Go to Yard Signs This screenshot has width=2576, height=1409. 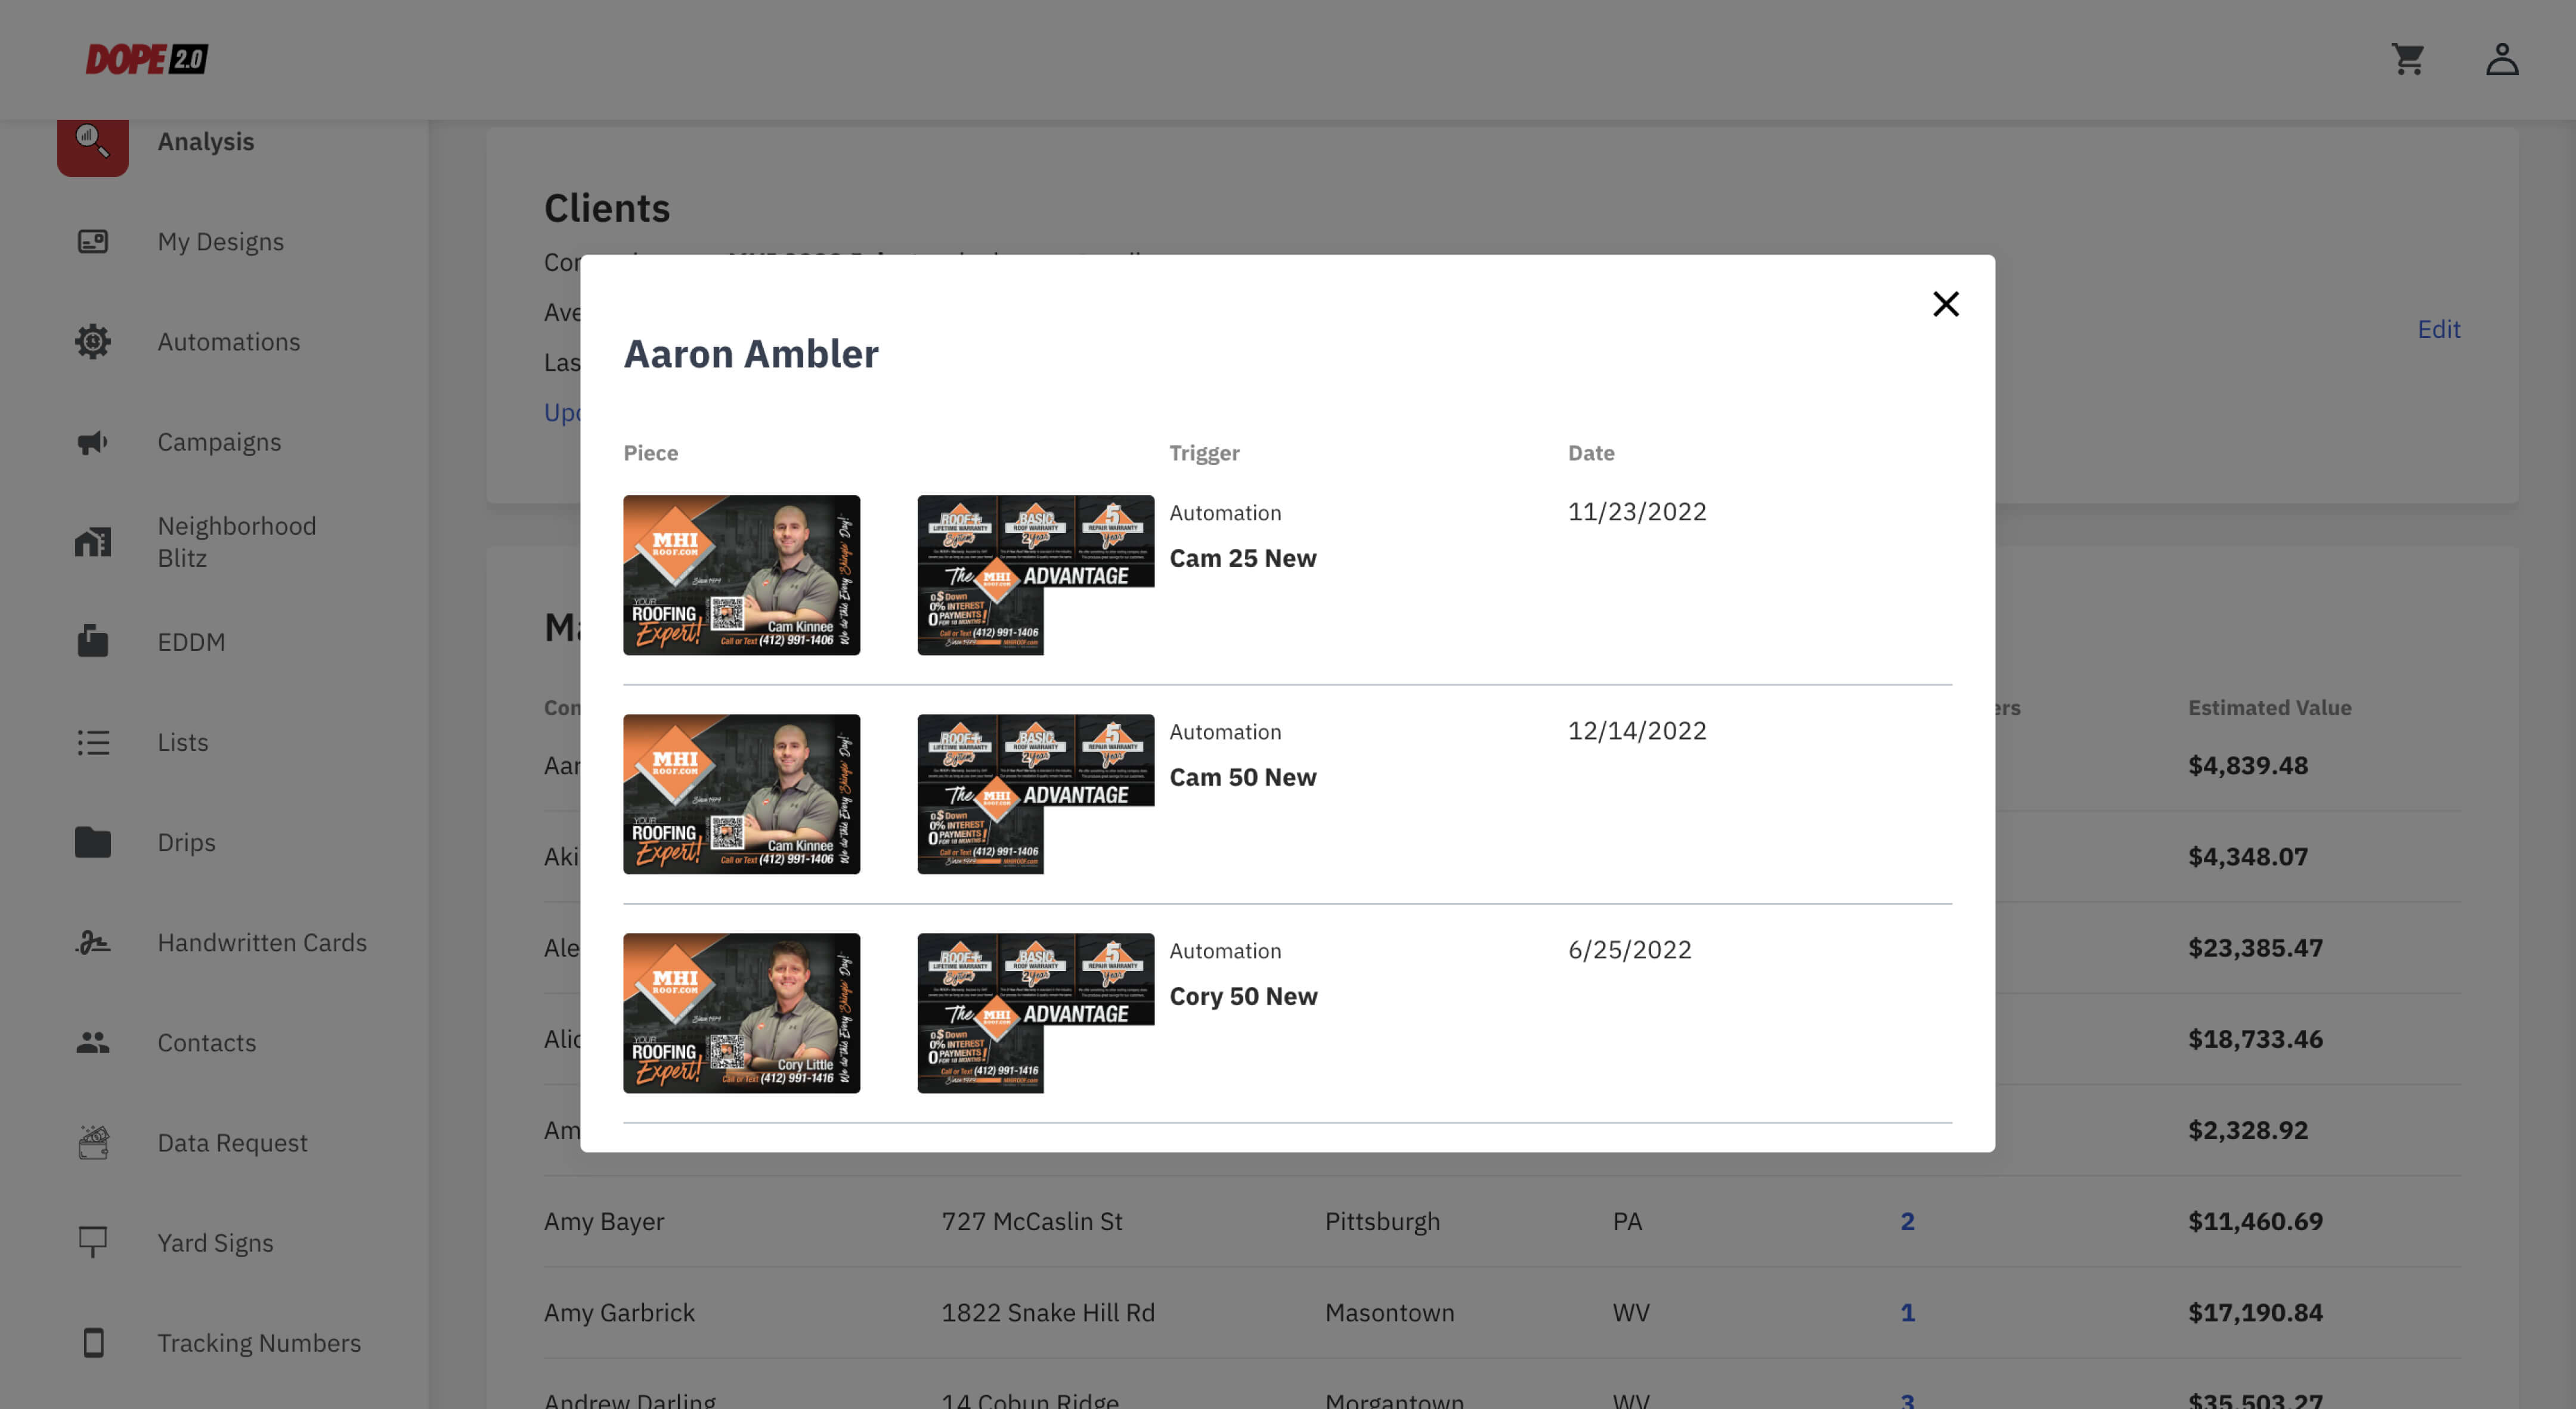point(215,1242)
